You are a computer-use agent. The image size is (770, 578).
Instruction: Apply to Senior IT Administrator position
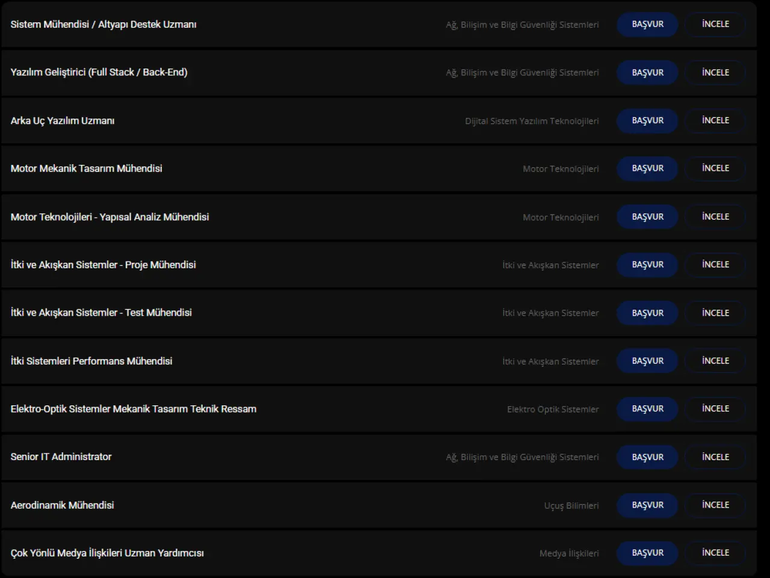[647, 457]
